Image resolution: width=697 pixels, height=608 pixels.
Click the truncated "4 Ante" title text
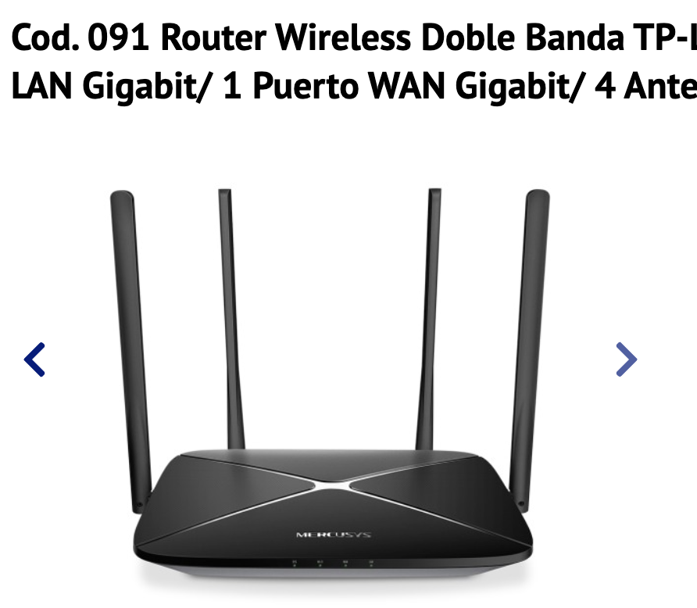coord(645,86)
